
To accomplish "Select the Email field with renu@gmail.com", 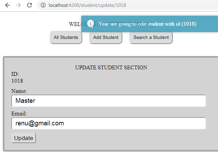I will [x=109, y=123].
